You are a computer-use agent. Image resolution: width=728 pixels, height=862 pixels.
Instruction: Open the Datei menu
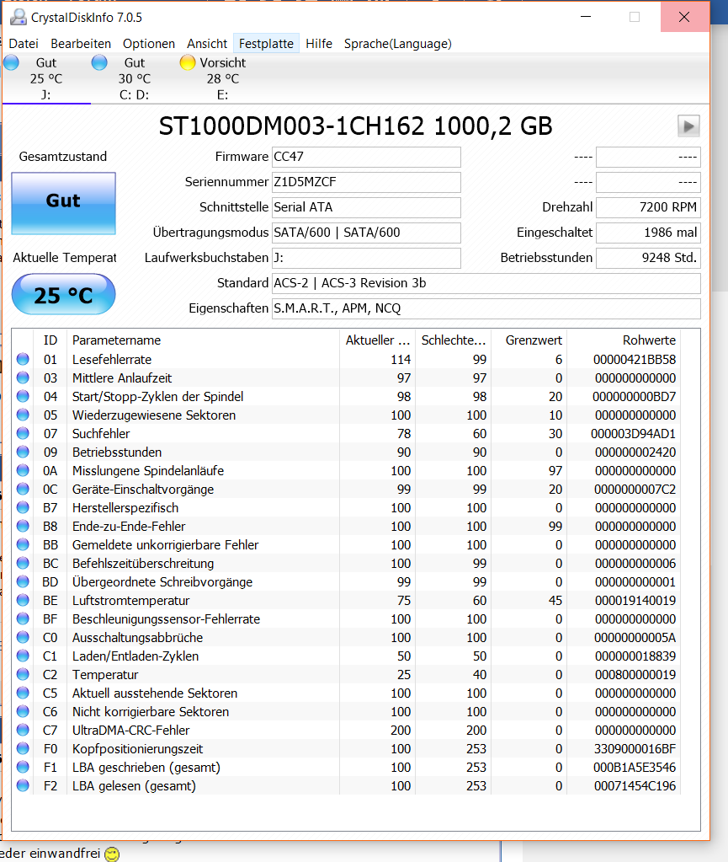24,44
